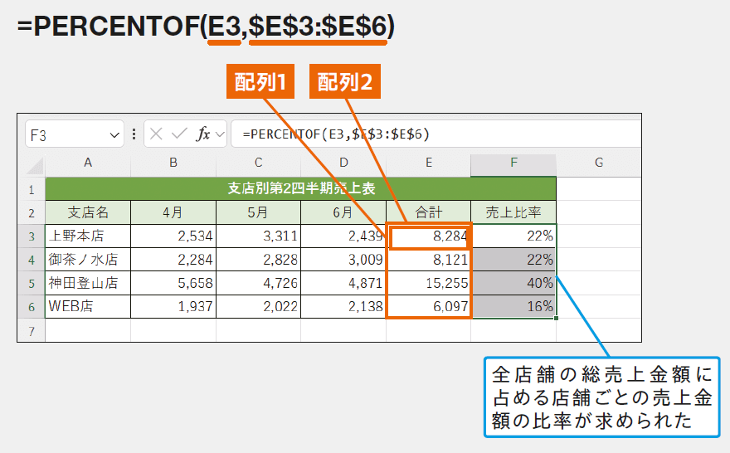This screenshot has width=730, height=453.
Task: Select column A header
Action: 88,163
